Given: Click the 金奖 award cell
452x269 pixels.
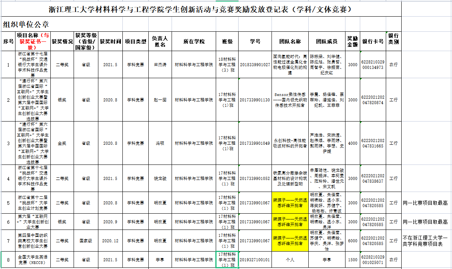Looking at the screenshot, I should tap(62, 143).
